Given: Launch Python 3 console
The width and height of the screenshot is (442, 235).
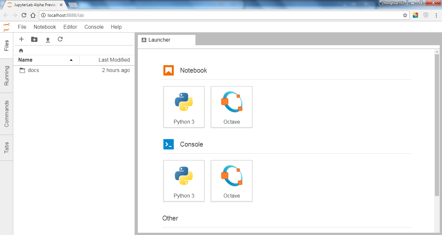Looking at the screenshot, I should point(184,181).
